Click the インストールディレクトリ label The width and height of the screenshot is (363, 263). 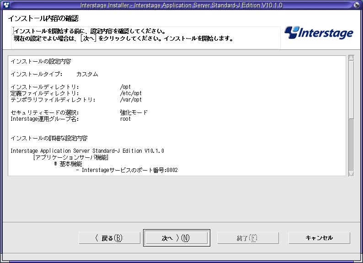(45, 87)
